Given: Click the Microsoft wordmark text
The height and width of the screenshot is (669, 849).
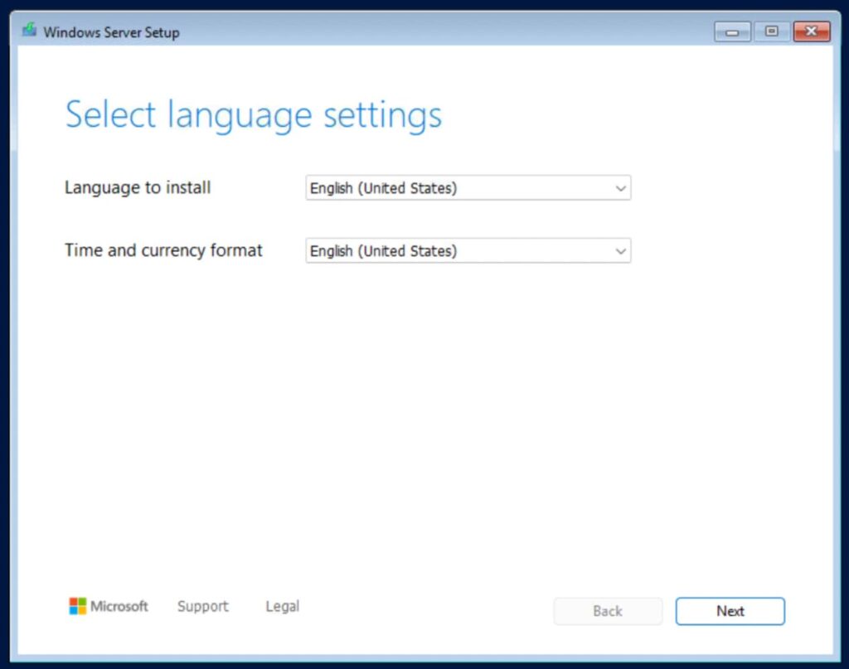Looking at the screenshot, I should pos(119,606).
